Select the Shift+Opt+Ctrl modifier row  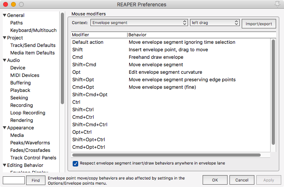[x=170, y=140]
